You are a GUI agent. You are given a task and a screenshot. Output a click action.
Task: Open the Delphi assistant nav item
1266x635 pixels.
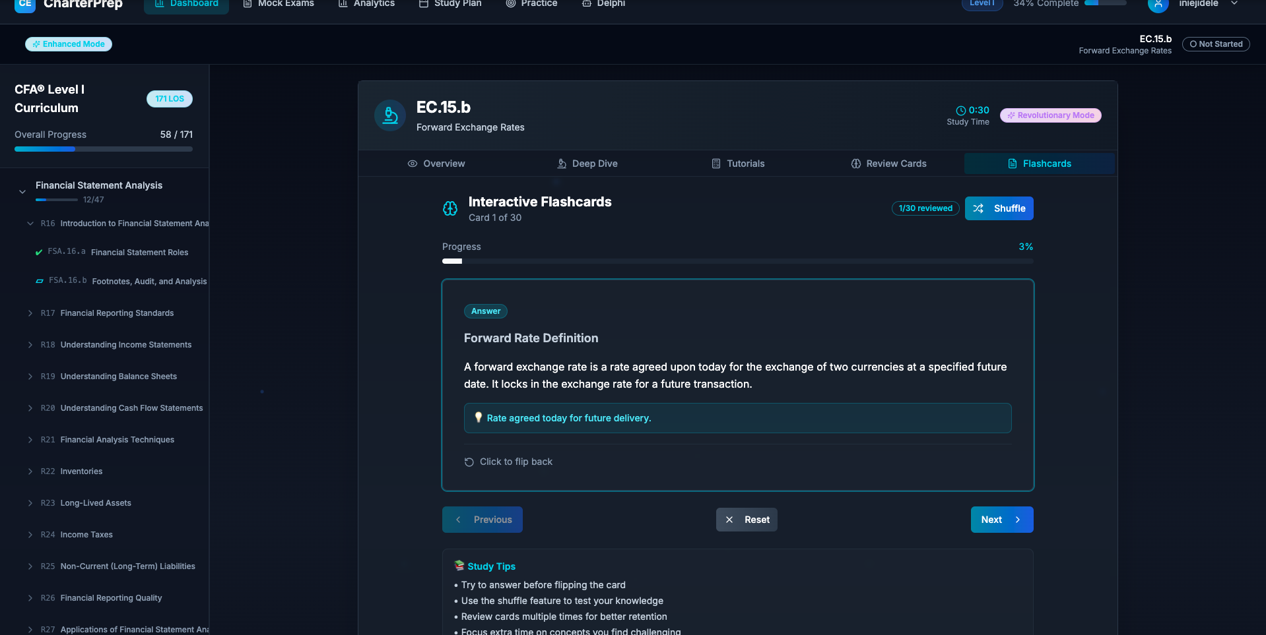603,4
